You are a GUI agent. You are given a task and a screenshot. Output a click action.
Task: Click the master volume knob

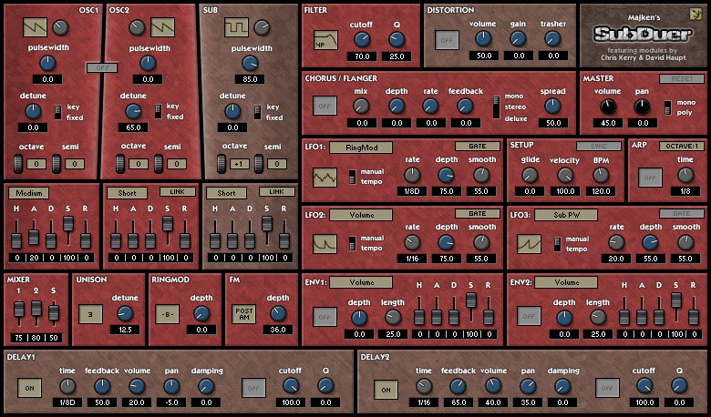click(608, 107)
